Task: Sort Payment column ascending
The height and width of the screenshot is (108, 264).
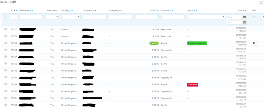Action: pyautogui.click(x=173, y=11)
